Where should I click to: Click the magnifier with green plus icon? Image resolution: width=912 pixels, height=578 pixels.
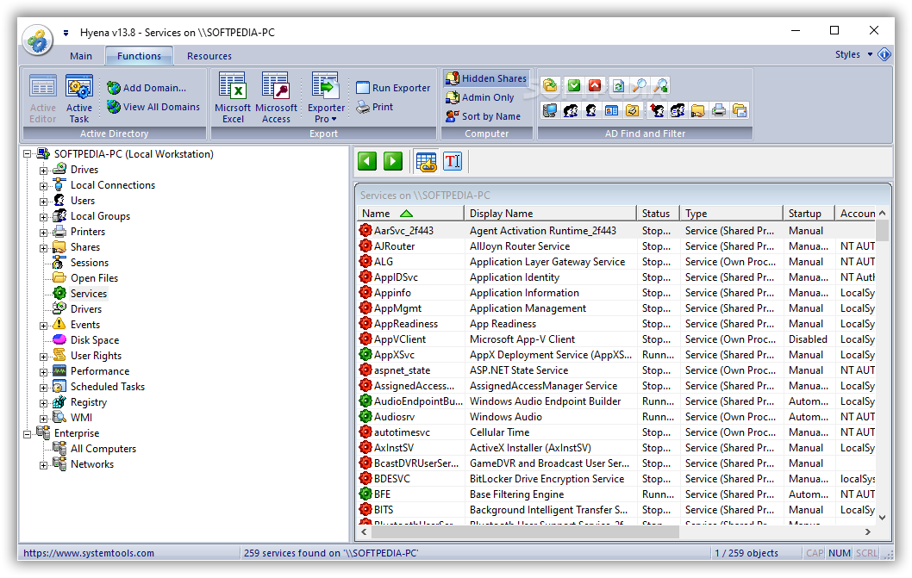[660, 86]
